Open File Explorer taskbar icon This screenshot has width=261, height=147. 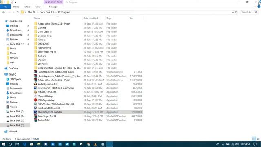pyautogui.click(x=39, y=144)
